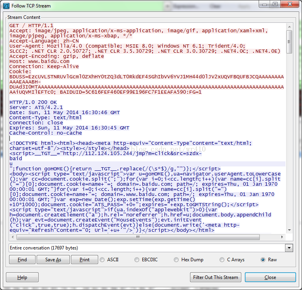Screen dimensions: 302x290
Task: Open the Help button
Action: (22, 277)
